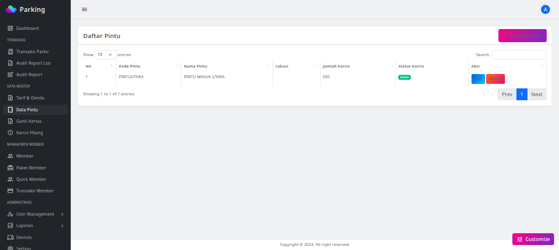Image resolution: width=559 pixels, height=250 pixels.
Task: Open the Setting menu item
Action: click(35, 248)
